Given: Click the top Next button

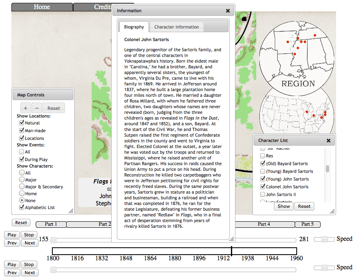Looking at the screenshot, I should tap(30, 243).
